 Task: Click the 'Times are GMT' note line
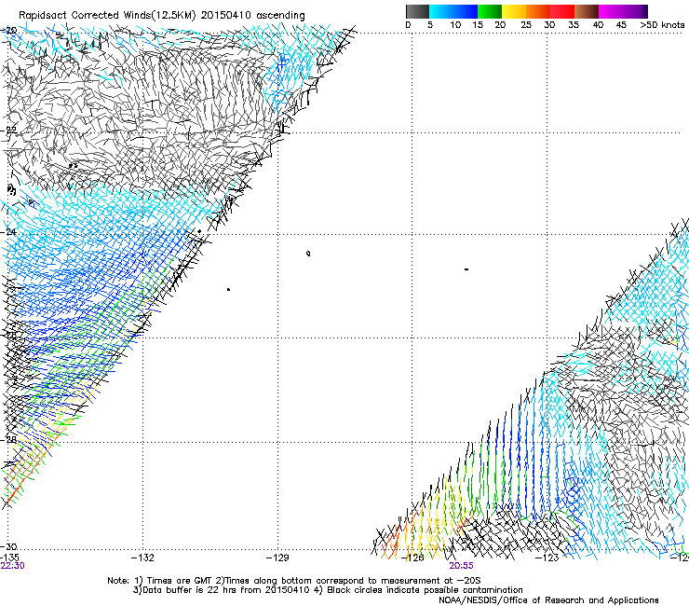pos(294,581)
